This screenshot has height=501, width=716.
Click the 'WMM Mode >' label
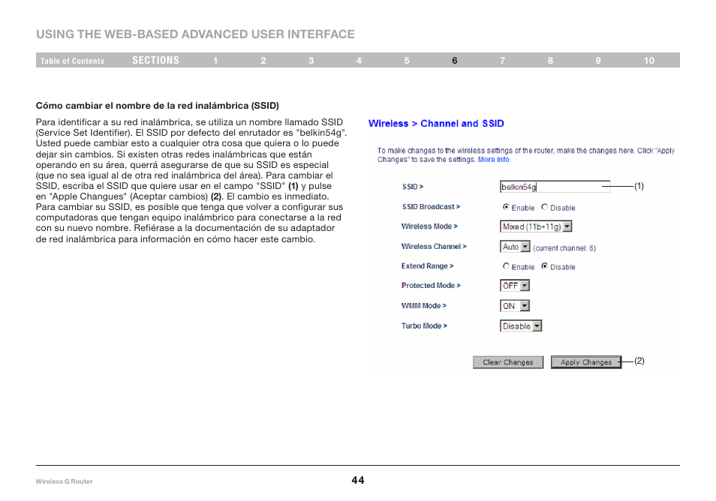point(424,306)
